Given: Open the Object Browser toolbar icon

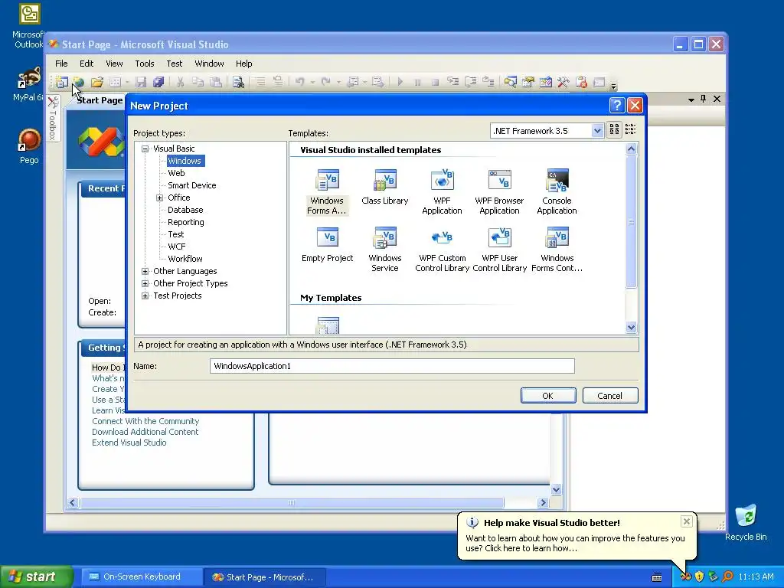Looking at the screenshot, I should point(545,82).
